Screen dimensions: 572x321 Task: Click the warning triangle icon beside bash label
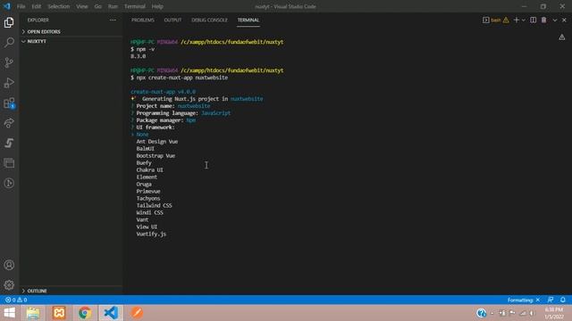[x=506, y=20]
